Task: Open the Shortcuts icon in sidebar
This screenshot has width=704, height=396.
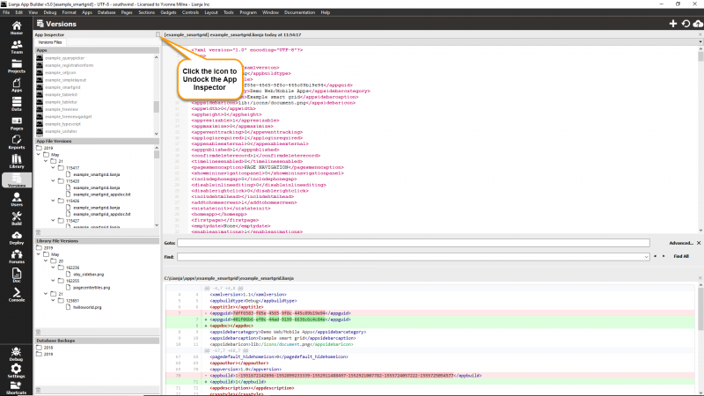Action: click(16, 388)
